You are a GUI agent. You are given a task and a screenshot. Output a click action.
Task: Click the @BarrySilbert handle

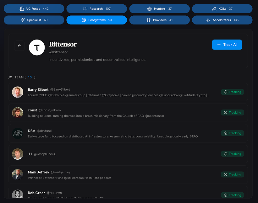[x=60, y=89]
